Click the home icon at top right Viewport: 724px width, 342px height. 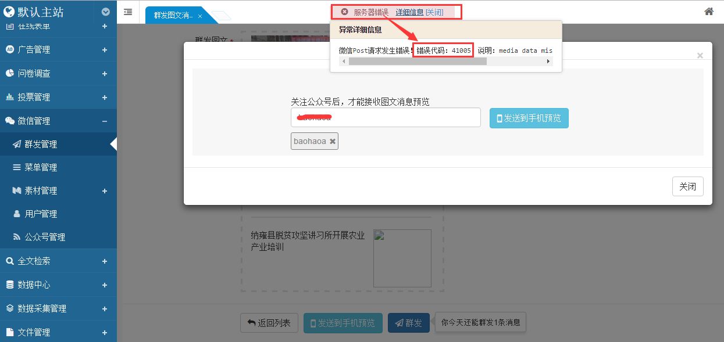tap(708, 12)
